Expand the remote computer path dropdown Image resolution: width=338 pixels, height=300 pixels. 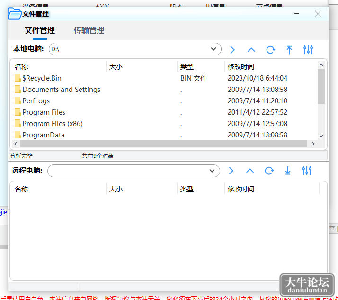pos(212,171)
